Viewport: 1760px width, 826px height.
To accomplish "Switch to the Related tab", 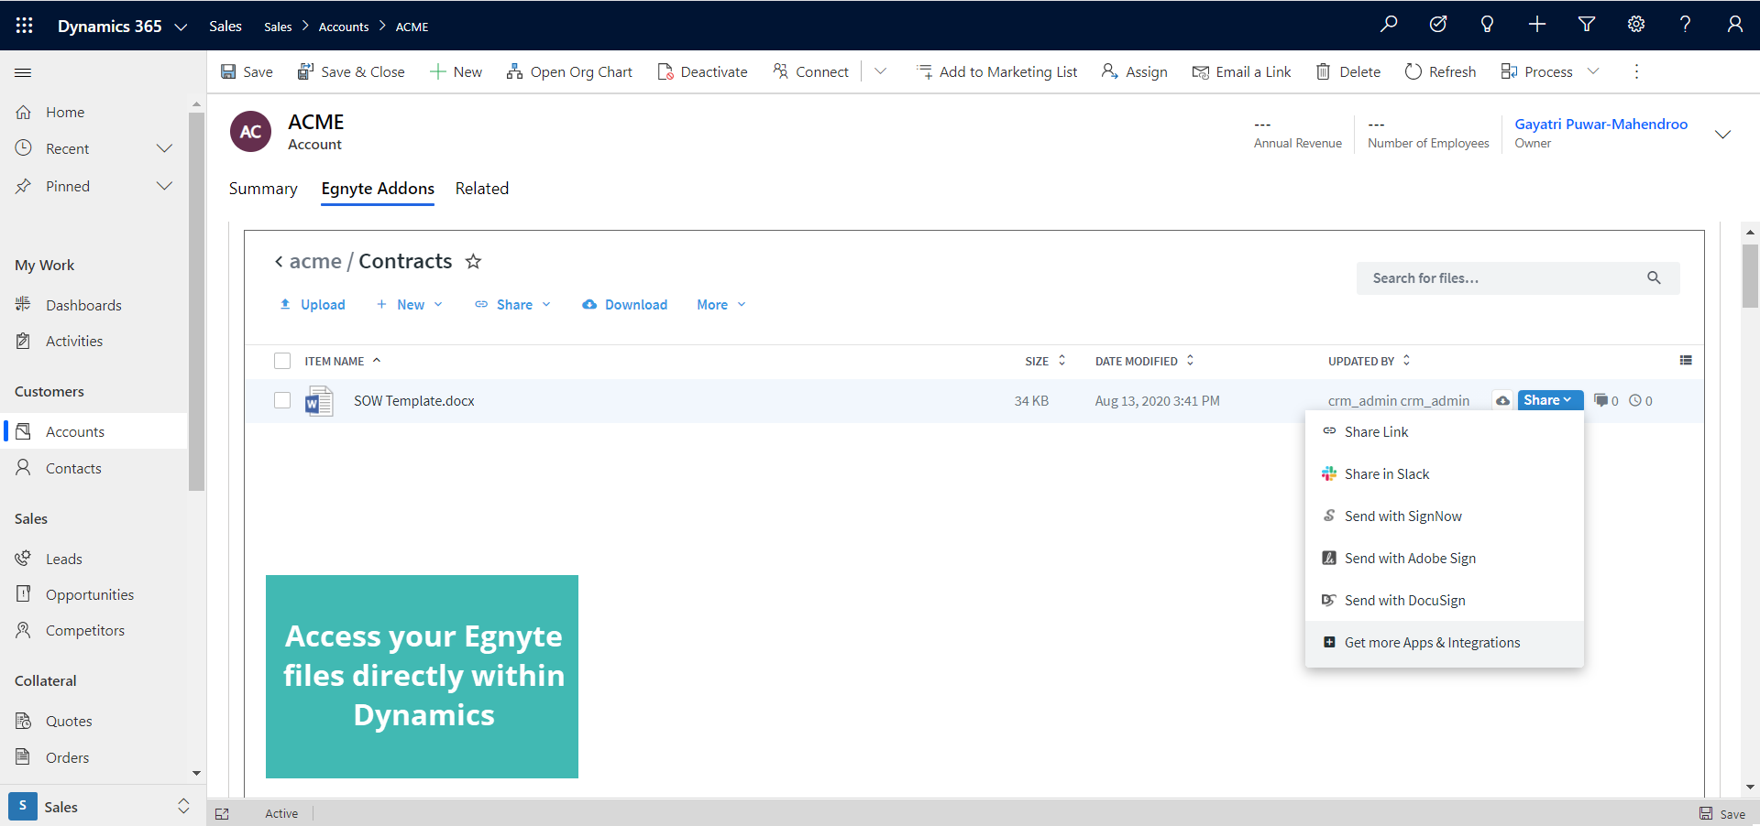I will point(482,189).
